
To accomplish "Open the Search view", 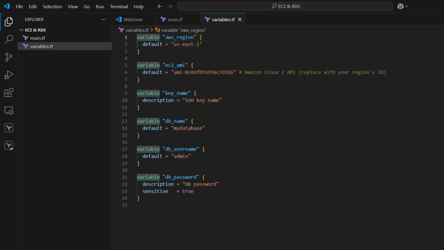I will [x=9, y=39].
